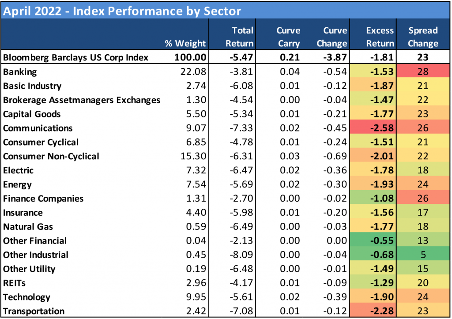
Task: Click the Curve Carry column header
Action: [288, 37]
